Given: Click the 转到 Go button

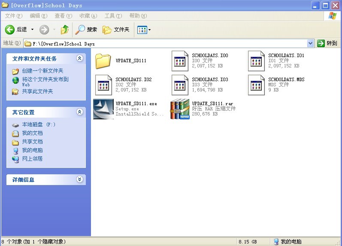Looking at the screenshot, I should [x=327, y=43].
